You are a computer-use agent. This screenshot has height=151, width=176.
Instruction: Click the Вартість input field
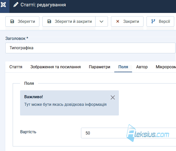click(129, 133)
